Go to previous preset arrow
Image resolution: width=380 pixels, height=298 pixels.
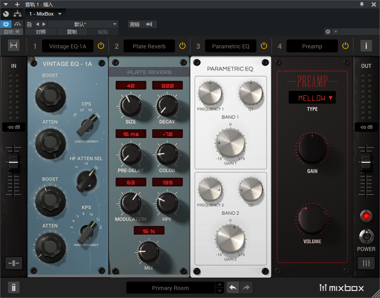pyautogui.click(x=37, y=24)
